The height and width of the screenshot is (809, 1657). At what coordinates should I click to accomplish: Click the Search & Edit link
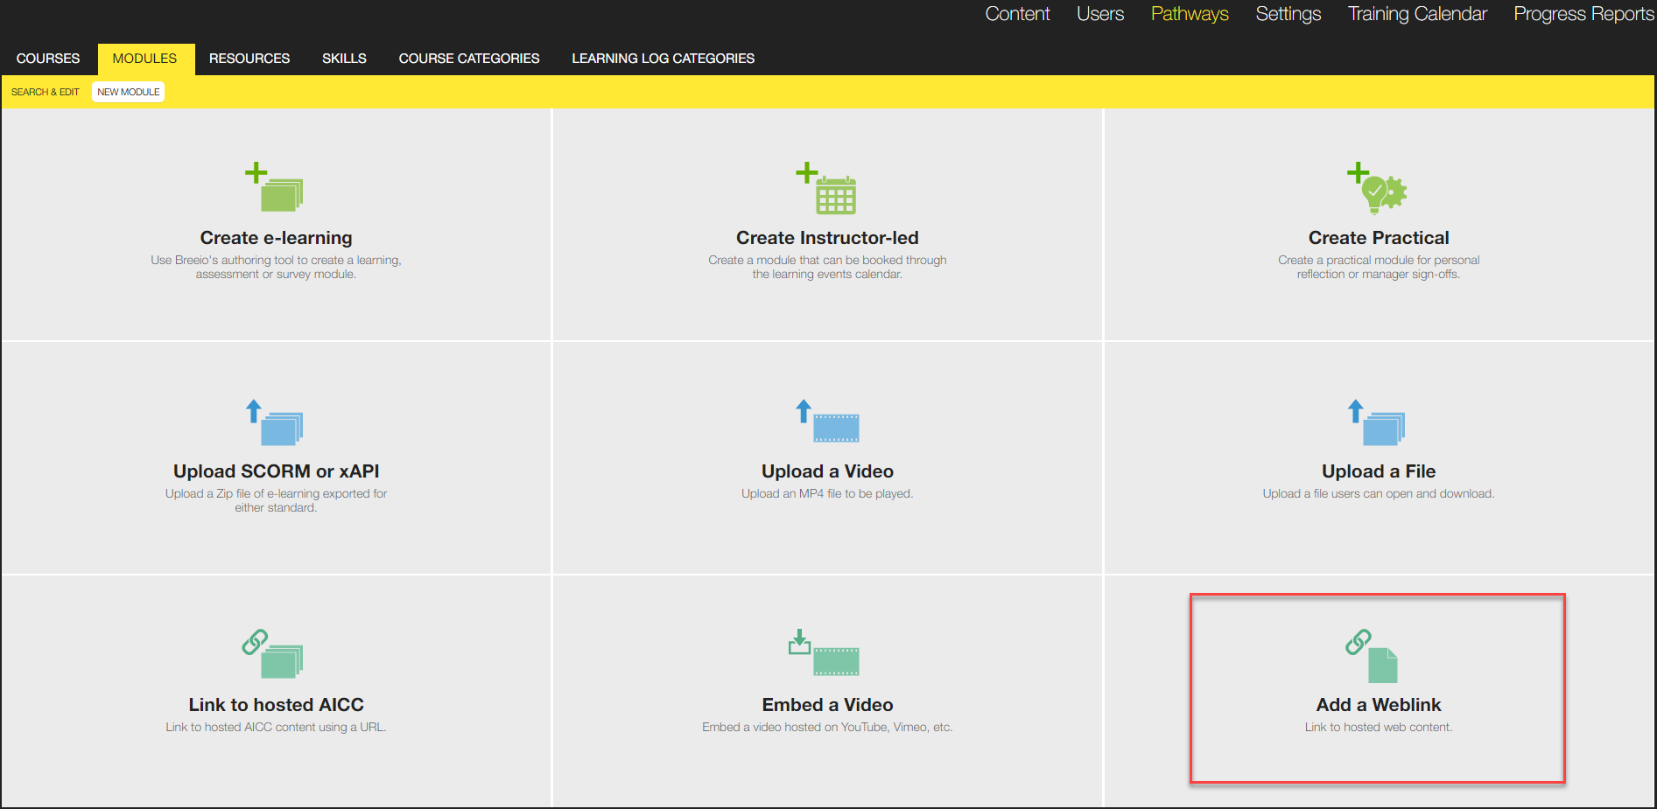pos(46,92)
